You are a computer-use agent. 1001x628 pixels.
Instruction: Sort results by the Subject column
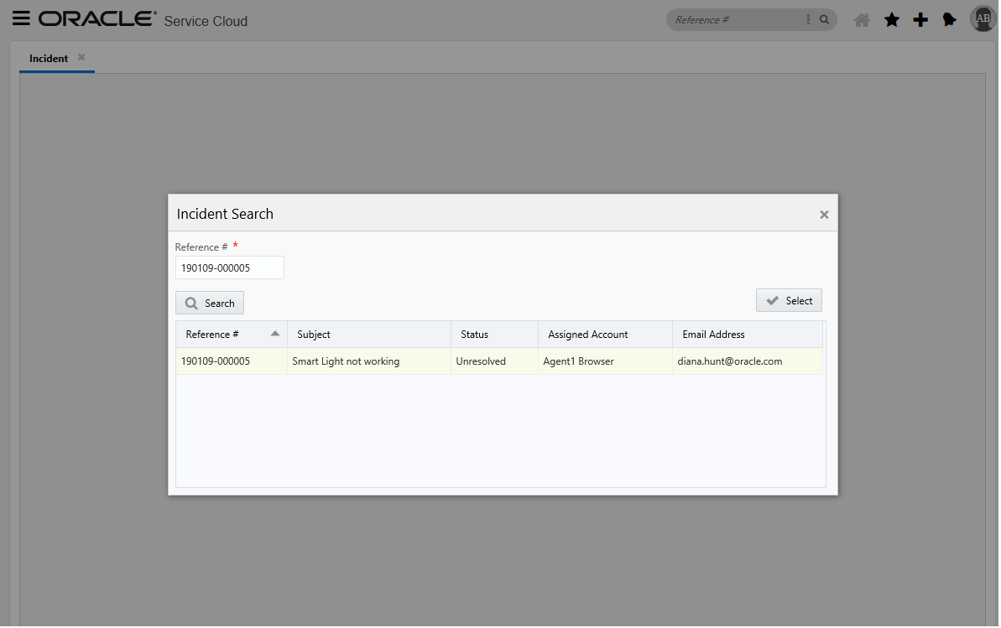point(313,334)
